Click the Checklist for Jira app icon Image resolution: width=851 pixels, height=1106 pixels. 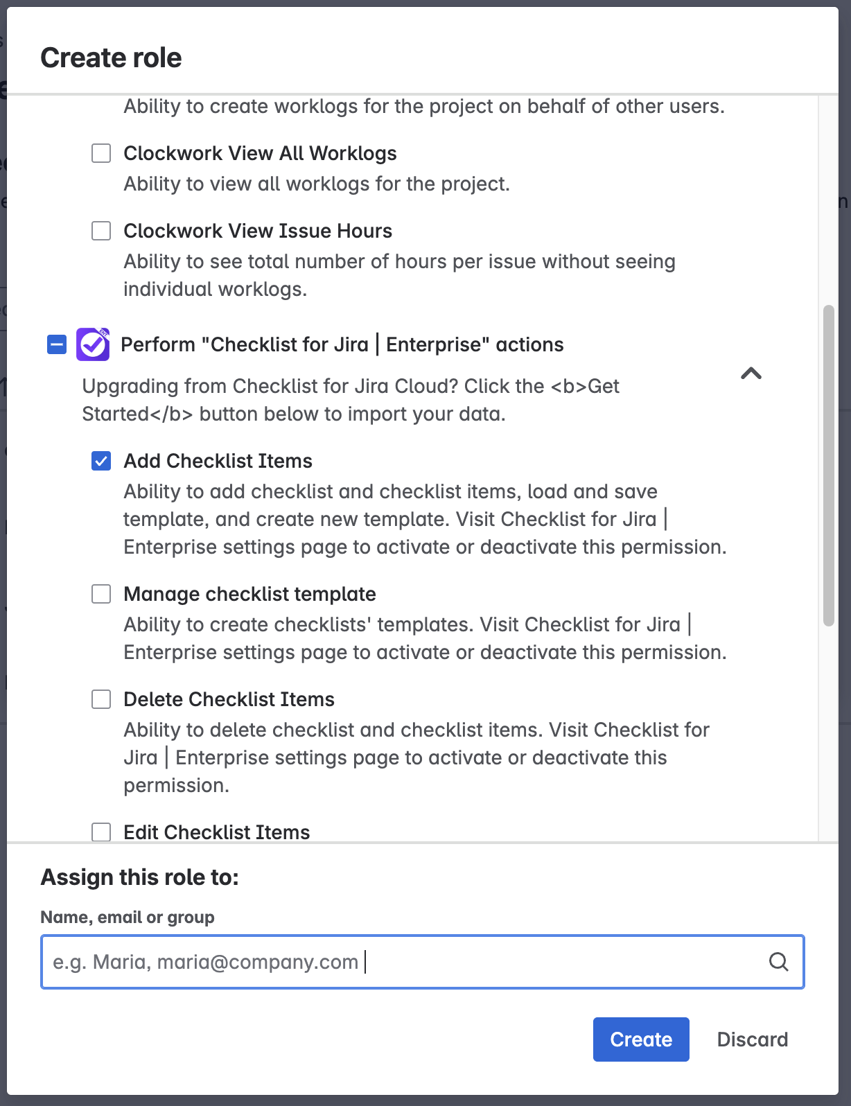pyautogui.click(x=93, y=344)
